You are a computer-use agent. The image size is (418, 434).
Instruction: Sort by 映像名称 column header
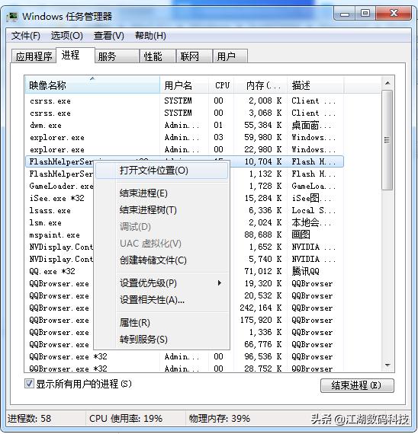(x=92, y=85)
